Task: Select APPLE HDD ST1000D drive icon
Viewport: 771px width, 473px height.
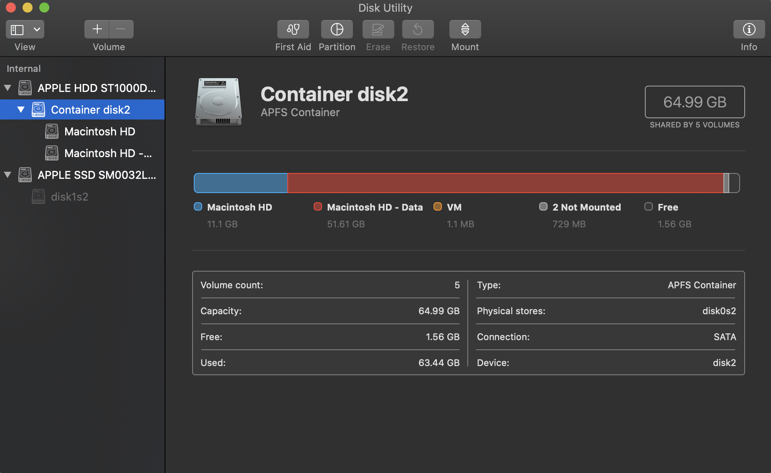Action: tap(25, 88)
